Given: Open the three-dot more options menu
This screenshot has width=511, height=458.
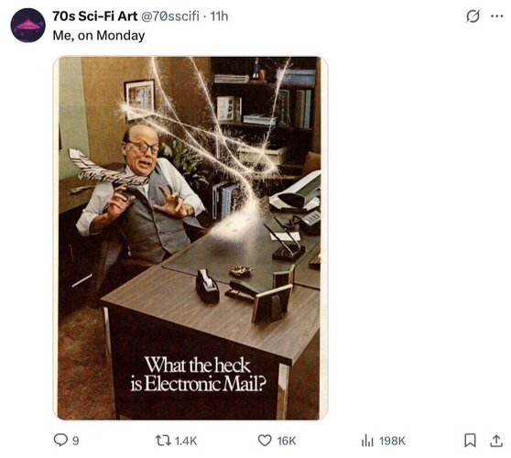Looking at the screenshot, I should click(x=496, y=16).
